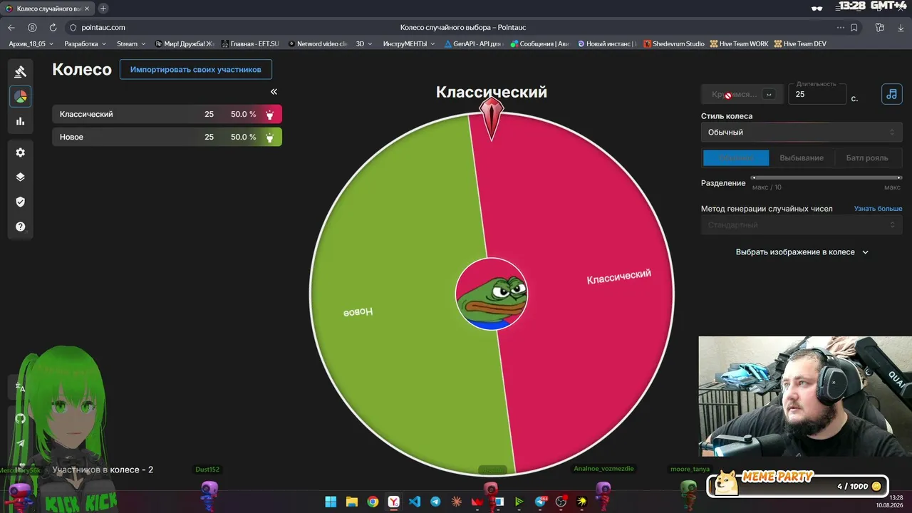The height and width of the screenshot is (513, 912).
Task: Open the statistics bar-chart sidebar icon
Action: click(20, 121)
